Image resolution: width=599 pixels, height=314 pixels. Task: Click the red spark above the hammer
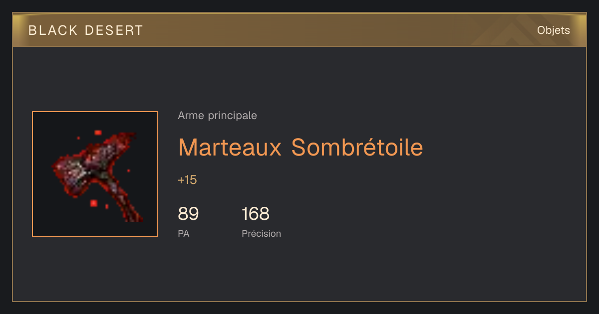pos(98,133)
